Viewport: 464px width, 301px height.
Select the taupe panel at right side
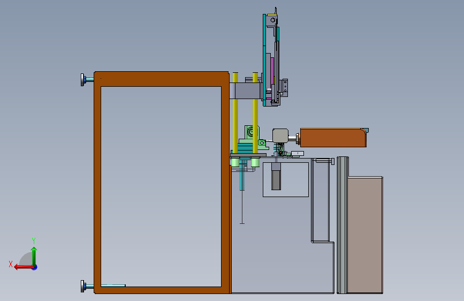[x=365, y=235]
